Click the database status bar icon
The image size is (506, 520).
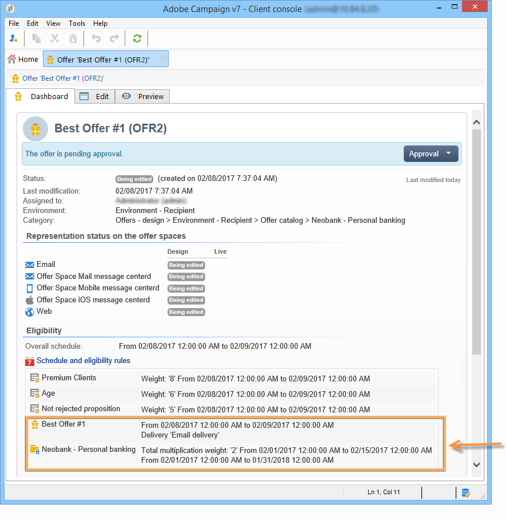click(466, 493)
